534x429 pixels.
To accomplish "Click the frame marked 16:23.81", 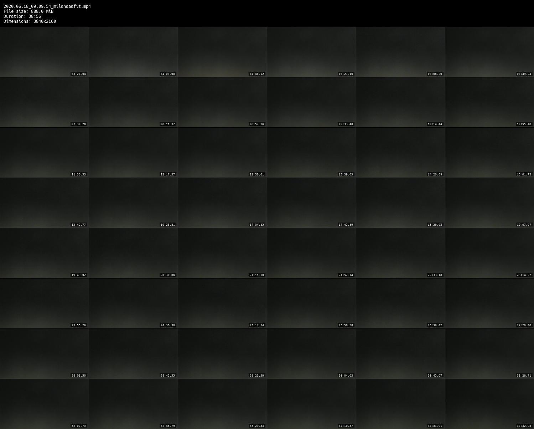I will coord(133,203).
